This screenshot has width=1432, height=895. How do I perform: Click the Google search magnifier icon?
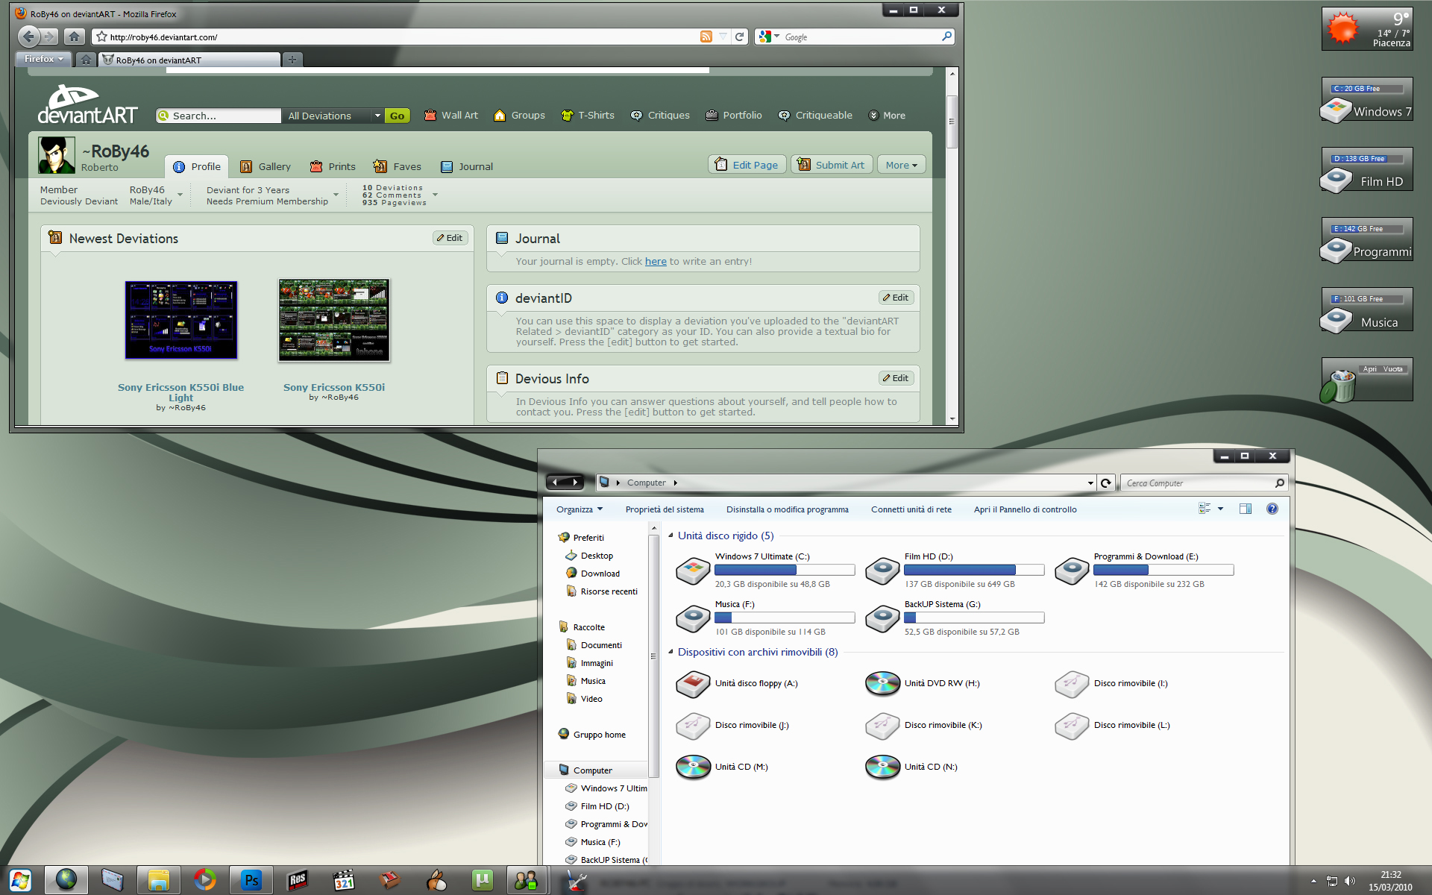[x=946, y=36]
